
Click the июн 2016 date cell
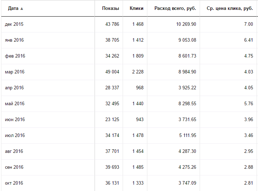[15, 119]
